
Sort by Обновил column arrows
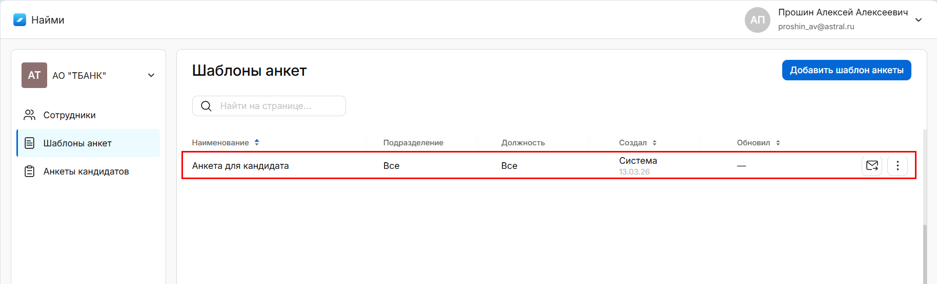tap(778, 143)
